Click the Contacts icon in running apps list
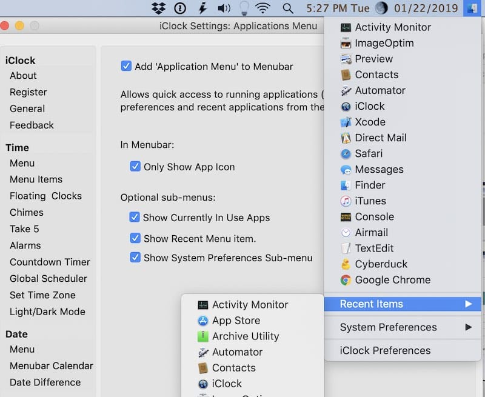Image resolution: width=485 pixels, height=397 pixels. [x=346, y=75]
